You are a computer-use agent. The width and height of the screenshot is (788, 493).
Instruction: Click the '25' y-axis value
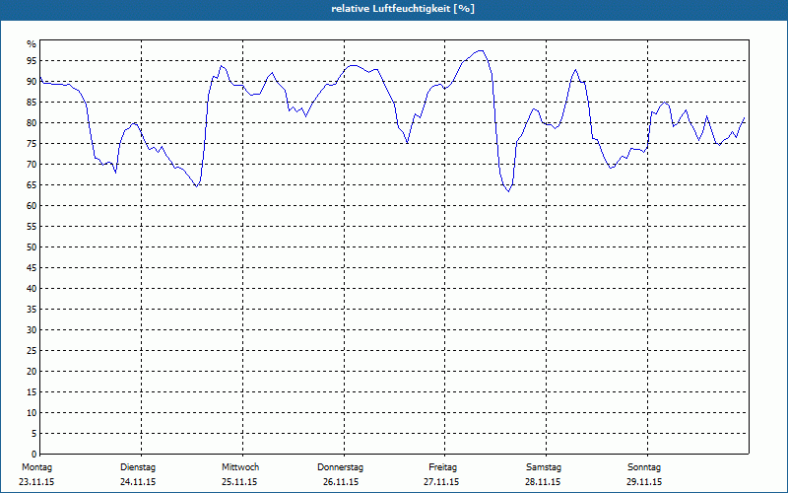(x=32, y=351)
